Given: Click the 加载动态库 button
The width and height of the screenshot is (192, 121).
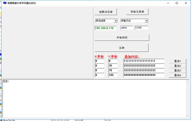Looking at the screenshot, I should click(106, 12).
